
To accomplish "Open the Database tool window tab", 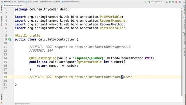I will [184, 10].
